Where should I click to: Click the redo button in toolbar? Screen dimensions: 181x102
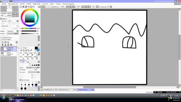click(x=44, y=7)
